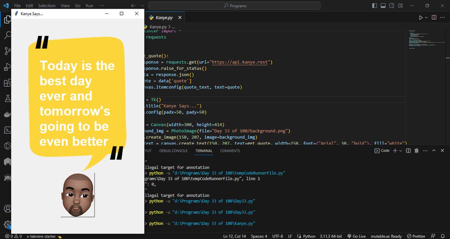Switch to the Debug Console panel tab
The width and height of the screenshot is (450, 239).
point(173,151)
